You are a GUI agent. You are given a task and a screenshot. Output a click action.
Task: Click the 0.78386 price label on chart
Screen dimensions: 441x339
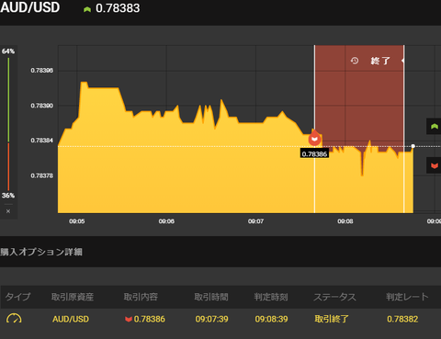point(314,153)
